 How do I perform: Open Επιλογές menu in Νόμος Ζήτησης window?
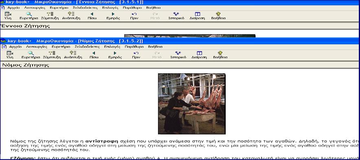point(112,46)
